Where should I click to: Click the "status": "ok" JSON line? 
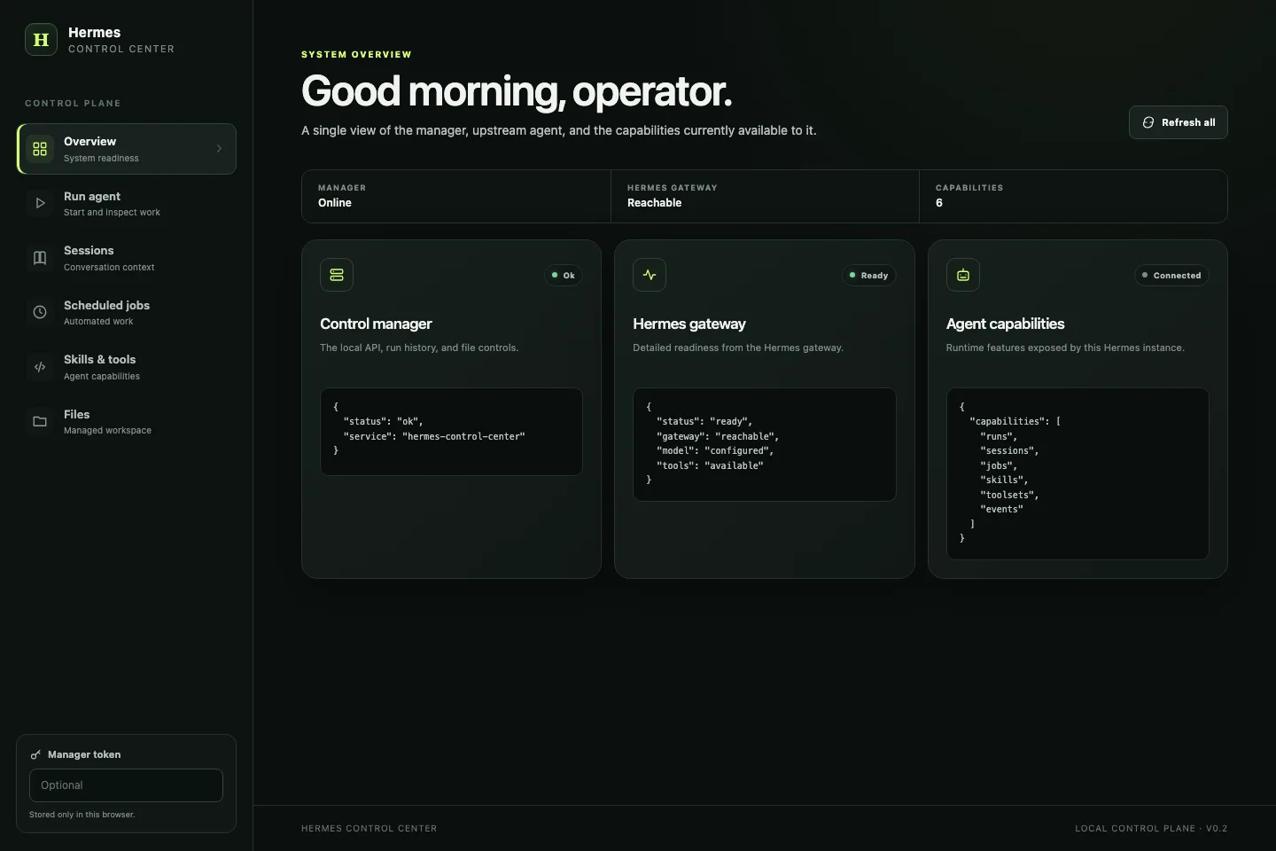coord(383,421)
